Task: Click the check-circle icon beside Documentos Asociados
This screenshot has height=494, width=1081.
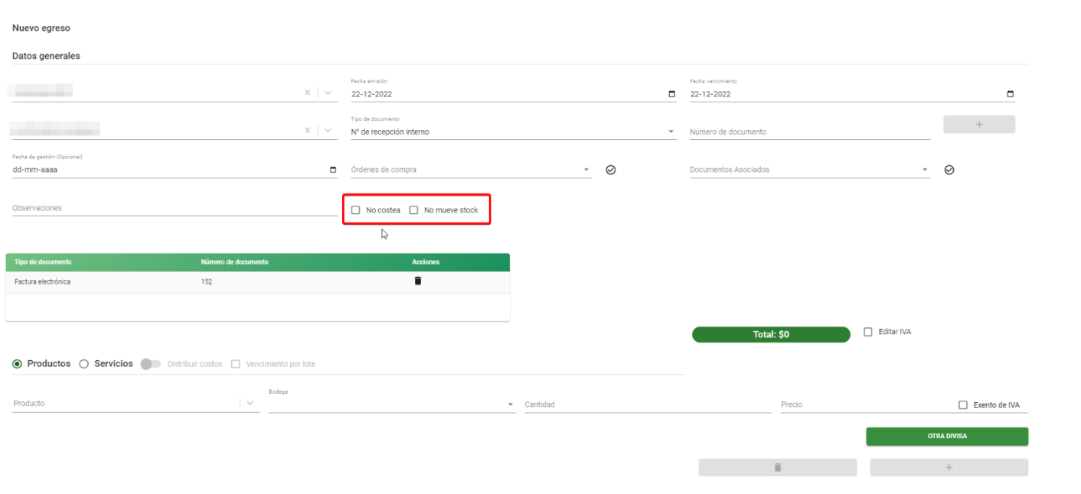Action: [949, 170]
